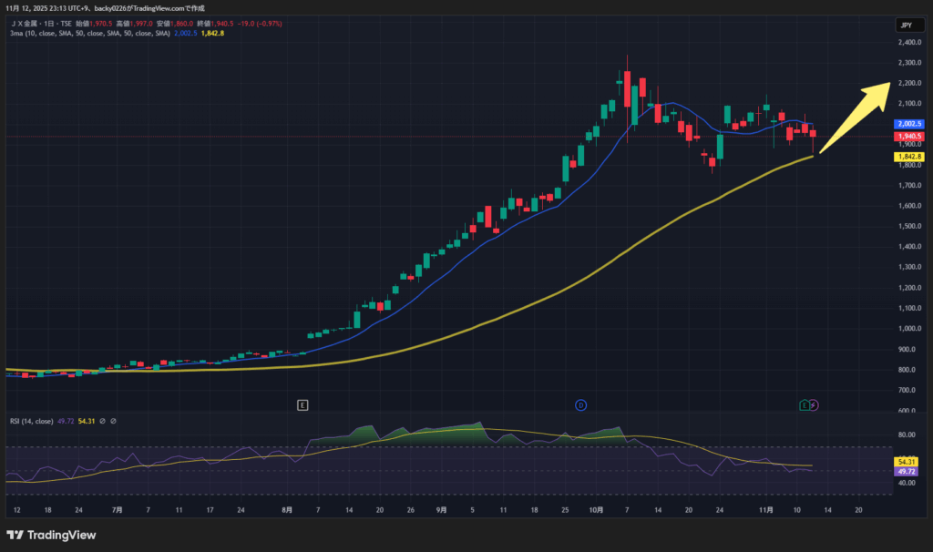Image resolution: width=933 pixels, height=552 pixels.
Task: Click the blue dividend D marker
Action: pyautogui.click(x=580, y=404)
